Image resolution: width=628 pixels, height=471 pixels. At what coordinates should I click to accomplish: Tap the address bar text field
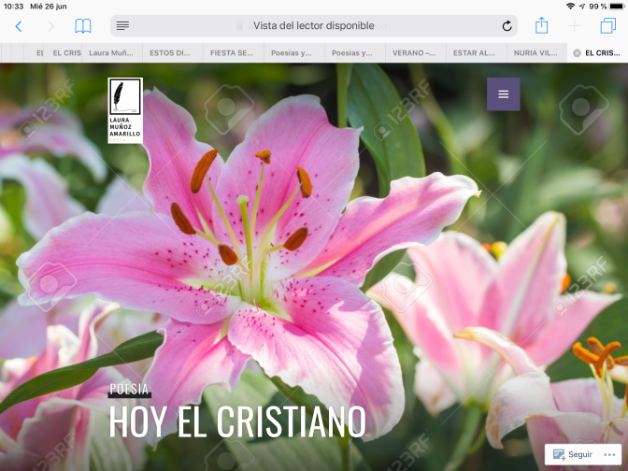click(x=313, y=26)
